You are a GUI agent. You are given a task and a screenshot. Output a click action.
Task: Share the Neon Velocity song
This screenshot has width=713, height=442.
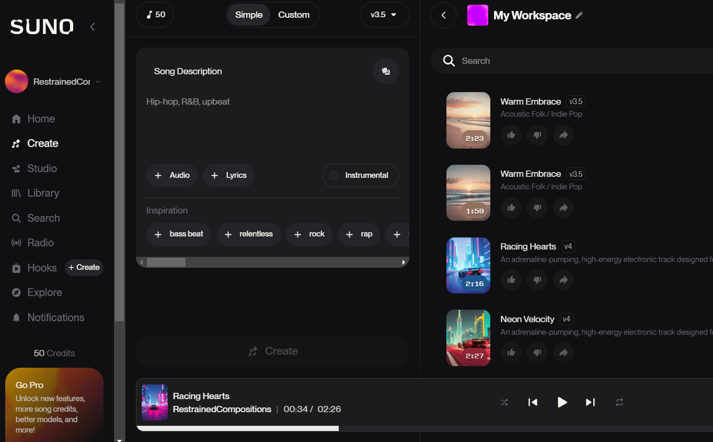pyautogui.click(x=563, y=353)
